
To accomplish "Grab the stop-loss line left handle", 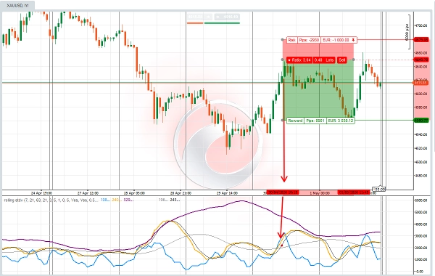I will [283, 40].
